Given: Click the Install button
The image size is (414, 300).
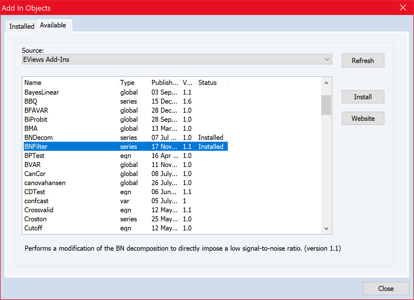Looking at the screenshot, I should pos(363,97).
